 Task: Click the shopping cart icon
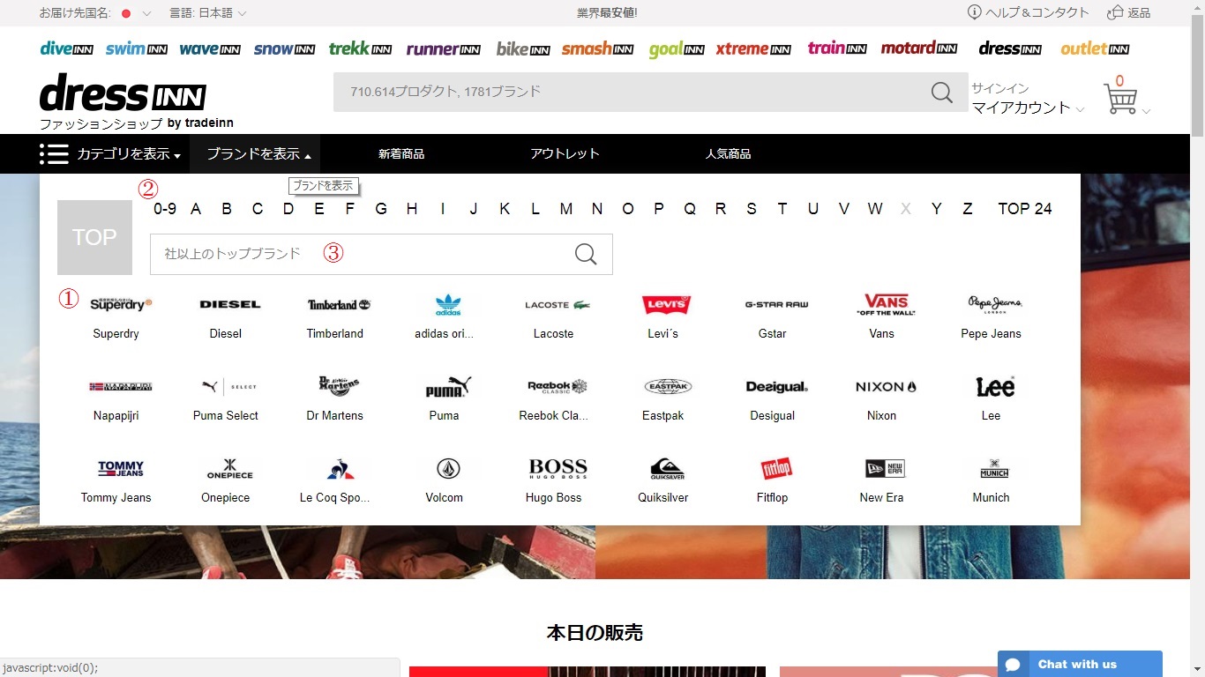click(1120, 99)
